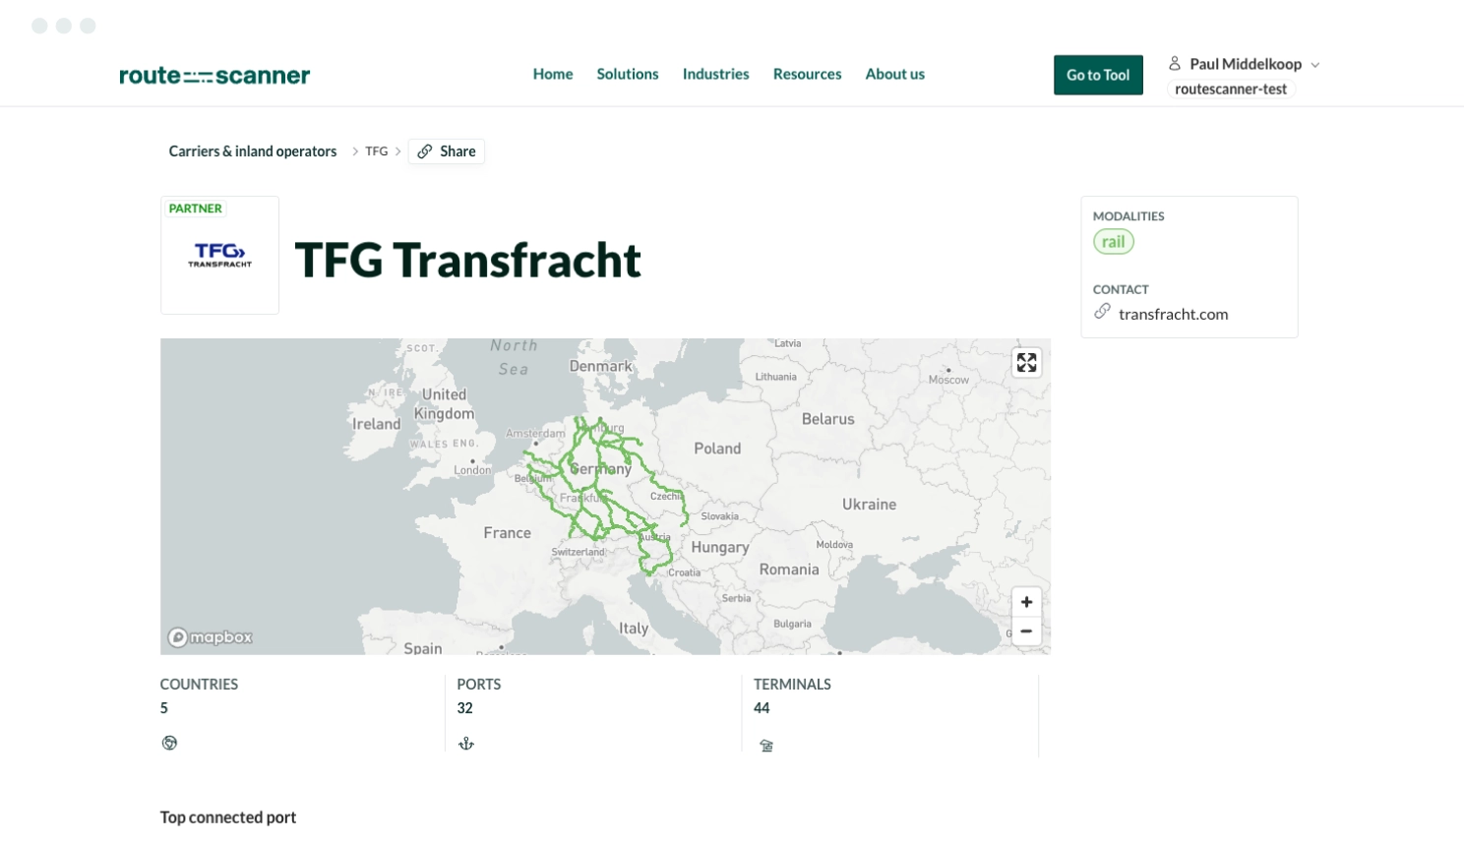This screenshot has width=1464, height=842.
Task: Click the user profile icon
Action: coord(1175,64)
